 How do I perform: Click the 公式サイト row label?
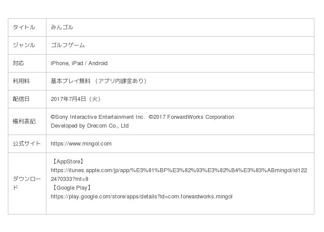pyautogui.click(x=27, y=143)
